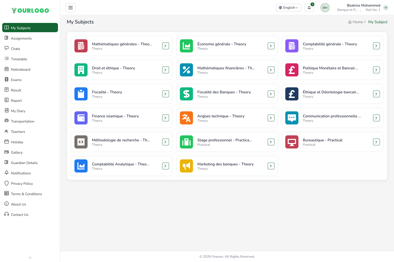Open My Diary in the sidebar
394x262 pixels.
click(30, 111)
